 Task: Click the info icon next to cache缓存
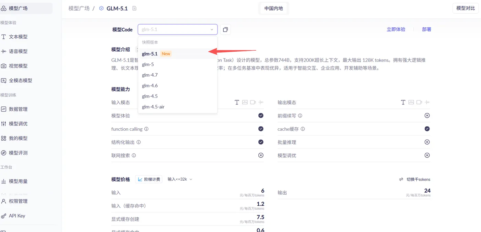[303, 129]
